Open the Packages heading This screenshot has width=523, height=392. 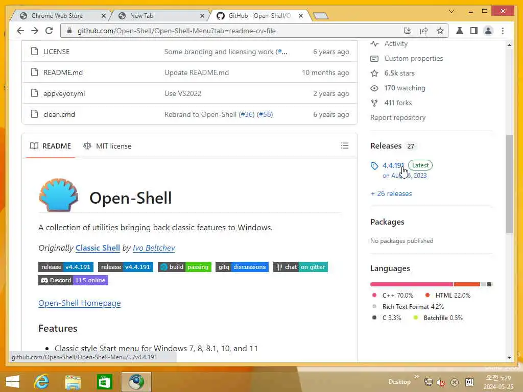(387, 222)
